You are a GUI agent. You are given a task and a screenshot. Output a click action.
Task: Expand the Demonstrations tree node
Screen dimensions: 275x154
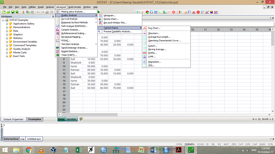click(7, 27)
